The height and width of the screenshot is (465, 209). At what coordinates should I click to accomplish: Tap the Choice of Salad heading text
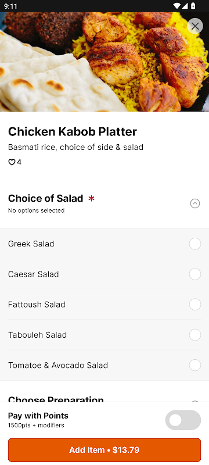point(46,198)
